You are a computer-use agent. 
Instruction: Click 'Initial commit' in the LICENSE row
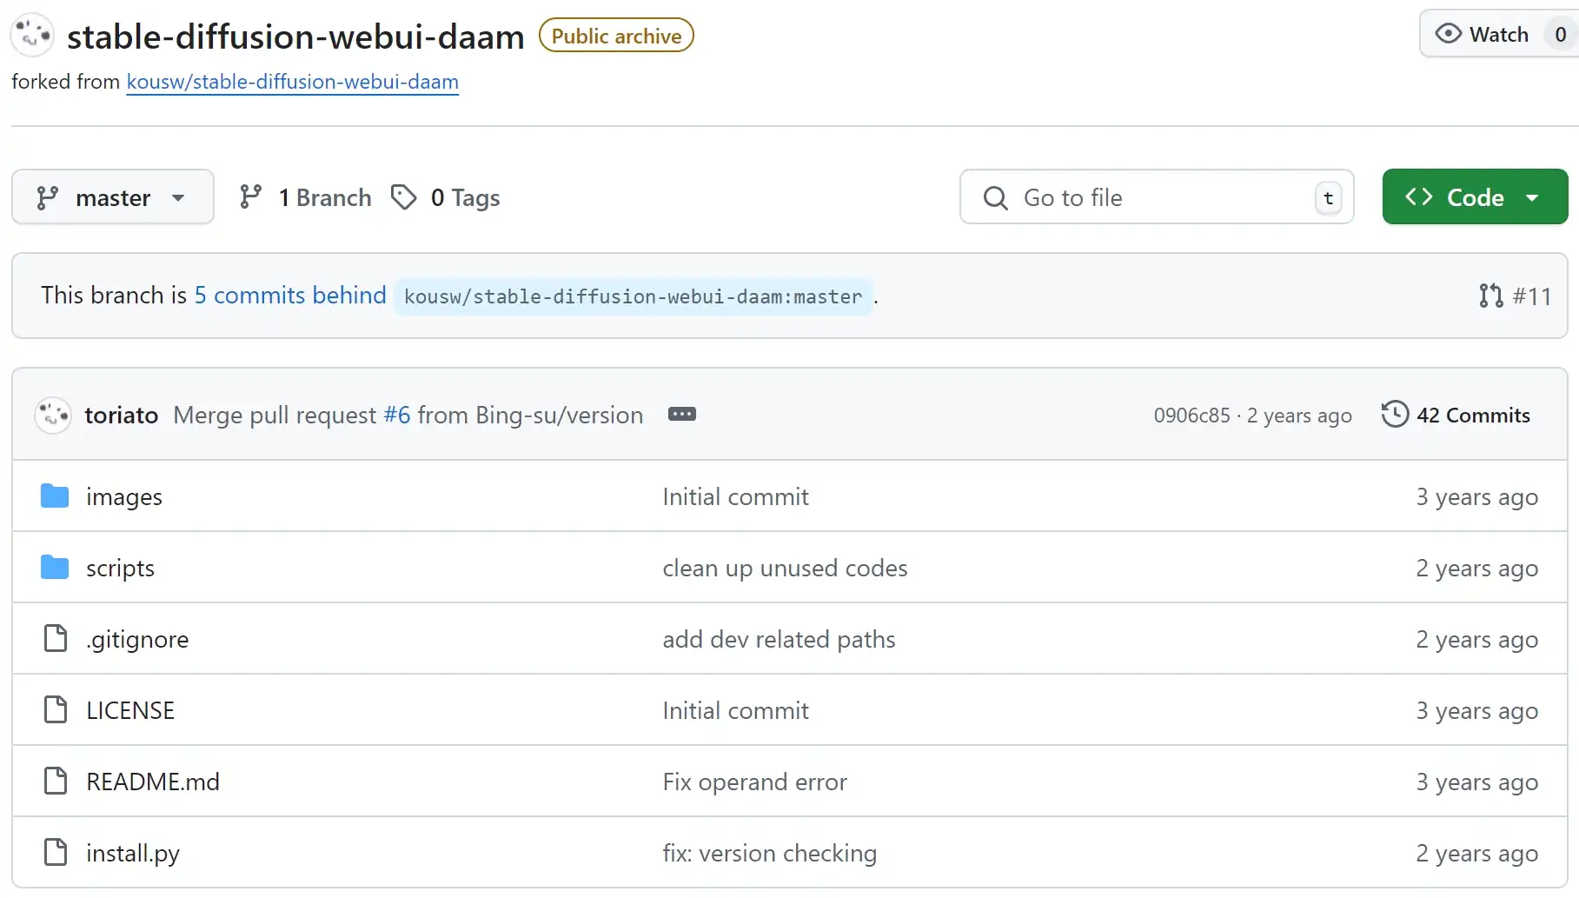click(x=735, y=710)
